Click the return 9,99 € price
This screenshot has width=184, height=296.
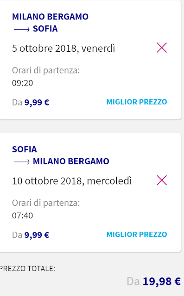click(x=37, y=235)
